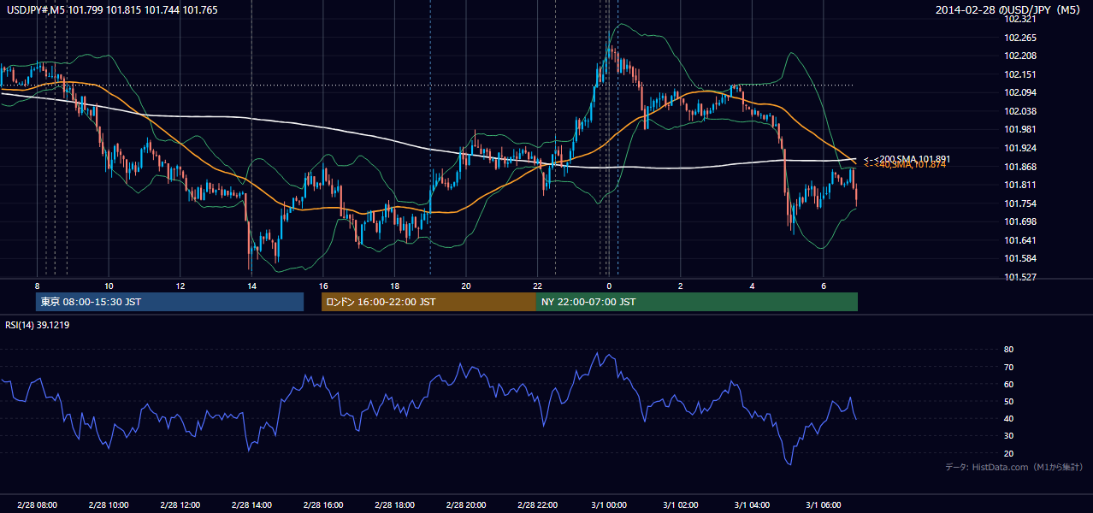Click price level 101.868 on the axis
1093x513 pixels.
[x=1020, y=167]
